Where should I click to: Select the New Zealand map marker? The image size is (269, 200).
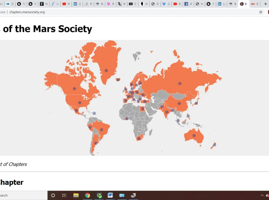pos(214,145)
